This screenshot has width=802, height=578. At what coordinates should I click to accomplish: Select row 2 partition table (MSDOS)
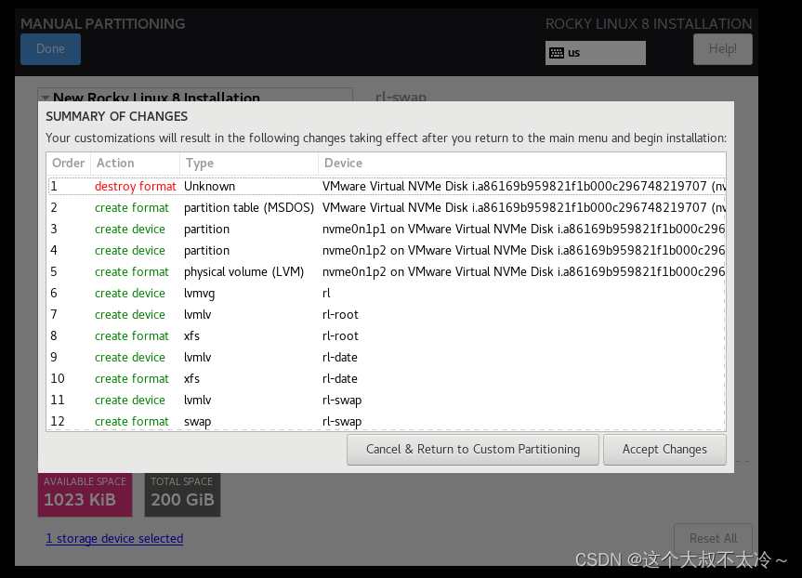387,207
